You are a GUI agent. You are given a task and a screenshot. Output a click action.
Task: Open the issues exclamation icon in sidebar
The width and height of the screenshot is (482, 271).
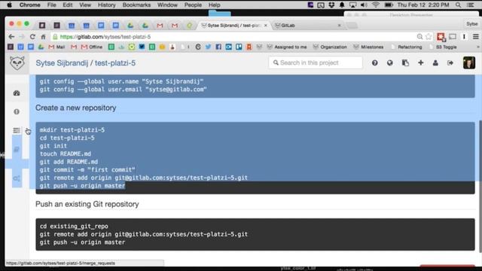17,112
